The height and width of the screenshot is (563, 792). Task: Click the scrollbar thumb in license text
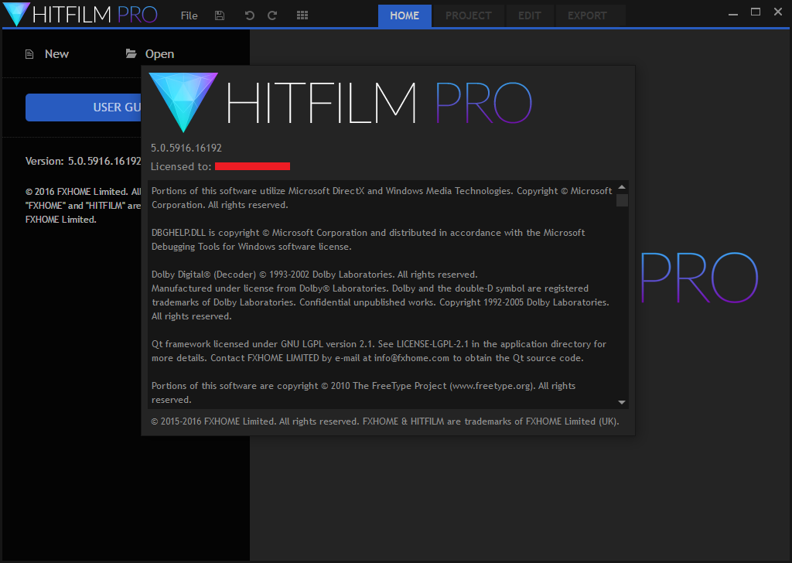pyautogui.click(x=622, y=200)
